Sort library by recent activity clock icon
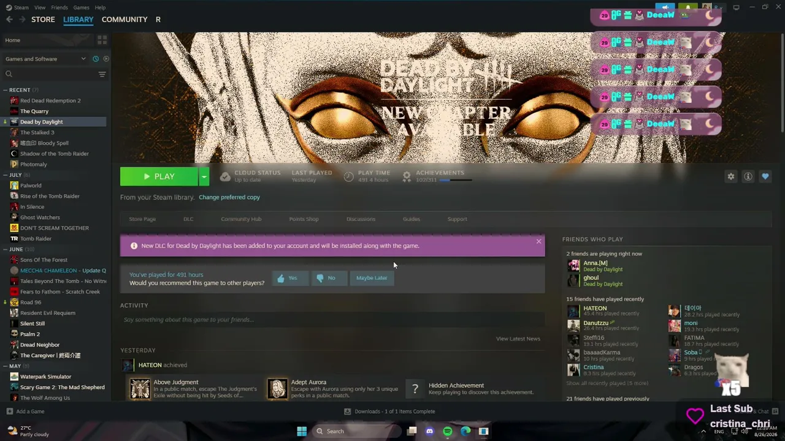Screen dimensions: 785x441 [x=96, y=59]
